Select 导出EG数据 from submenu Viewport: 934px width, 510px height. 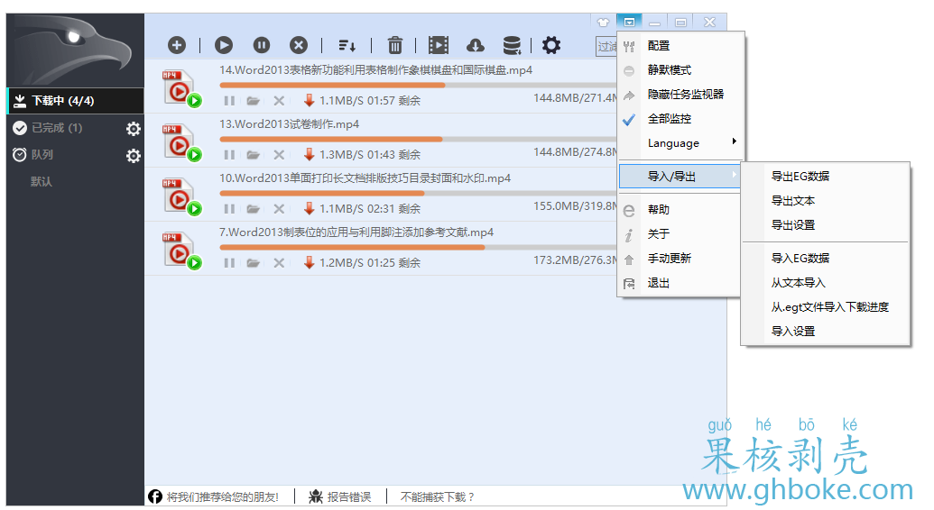800,177
